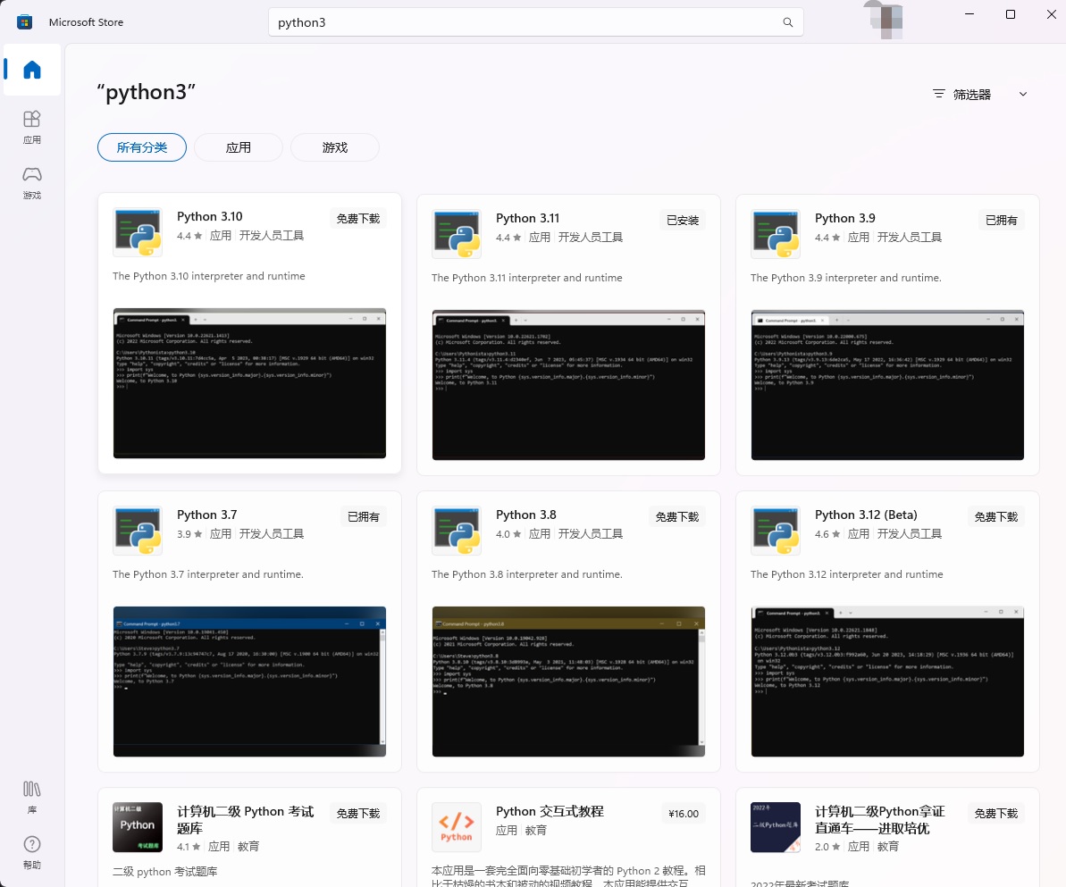Click 免费下载 for Python 3.10
Image resolution: width=1066 pixels, height=887 pixels.
click(x=358, y=218)
